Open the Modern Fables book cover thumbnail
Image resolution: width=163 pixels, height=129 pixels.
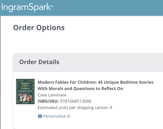(x=25, y=92)
